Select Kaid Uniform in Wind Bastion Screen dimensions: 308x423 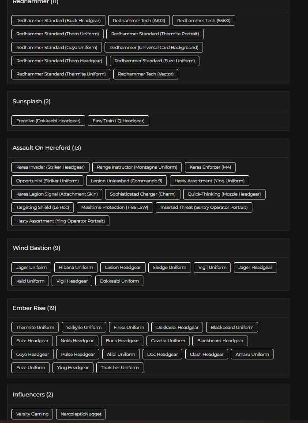[x=30, y=281]
